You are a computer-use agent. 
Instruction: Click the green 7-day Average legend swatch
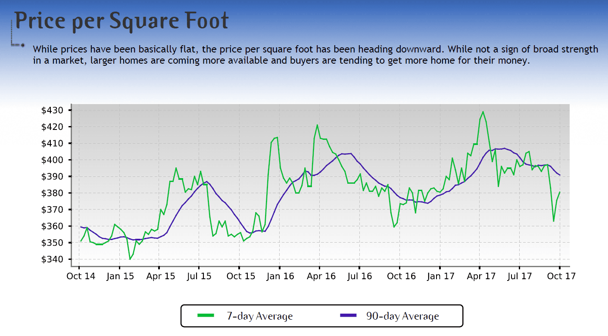click(206, 316)
